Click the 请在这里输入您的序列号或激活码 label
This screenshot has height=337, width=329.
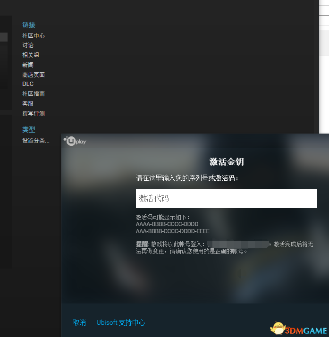[187, 178]
